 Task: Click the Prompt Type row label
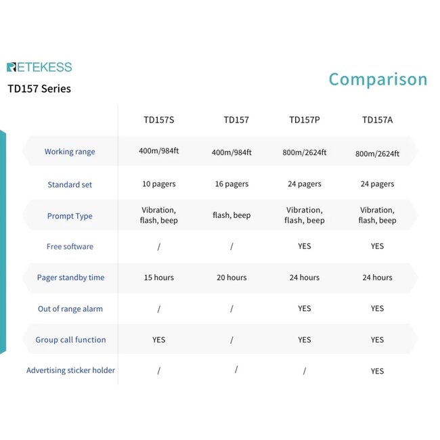pyautogui.click(x=70, y=216)
